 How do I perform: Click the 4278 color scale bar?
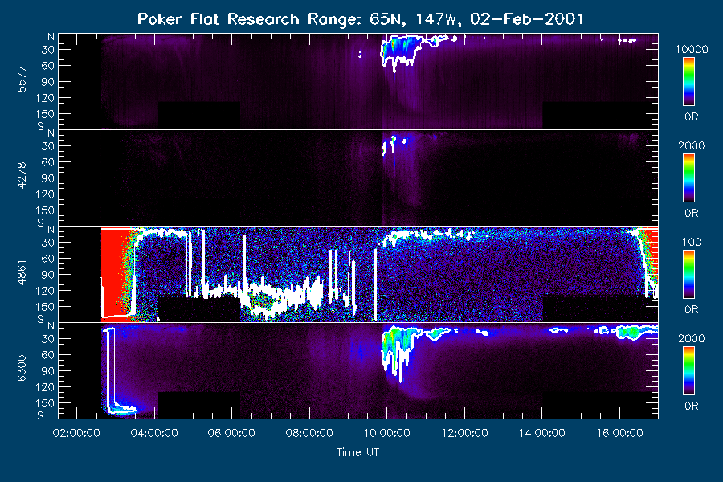pos(689,178)
